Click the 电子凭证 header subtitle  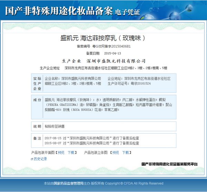pos(128,12)
